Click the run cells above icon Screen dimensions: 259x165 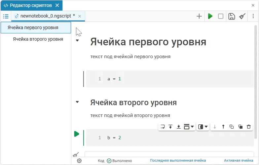coord(170,127)
